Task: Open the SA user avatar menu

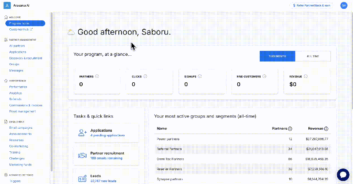Action: 344,5
